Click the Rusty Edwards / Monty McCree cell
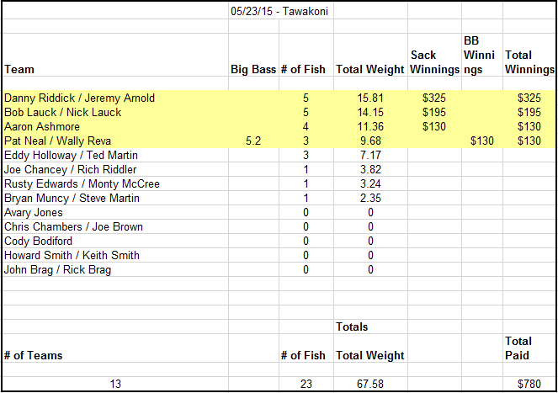This screenshot has width=558, height=393. coord(115,183)
